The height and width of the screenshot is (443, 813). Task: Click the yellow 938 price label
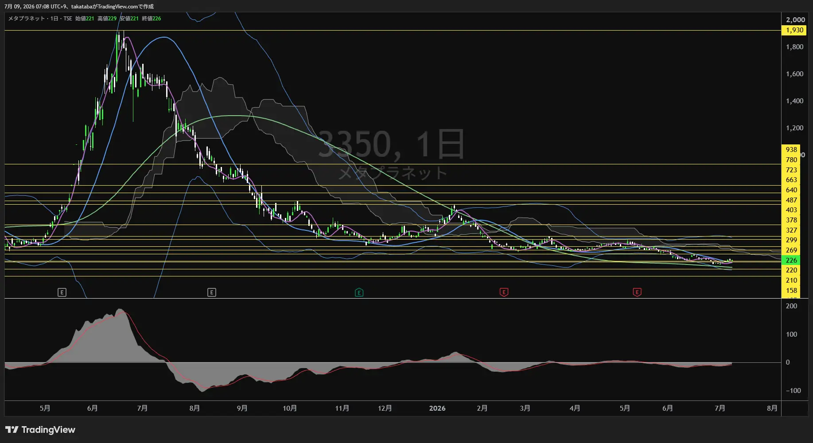click(791, 150)
